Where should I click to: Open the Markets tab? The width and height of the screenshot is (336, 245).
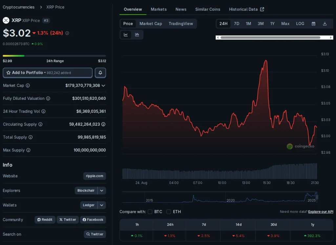[158, 9]
